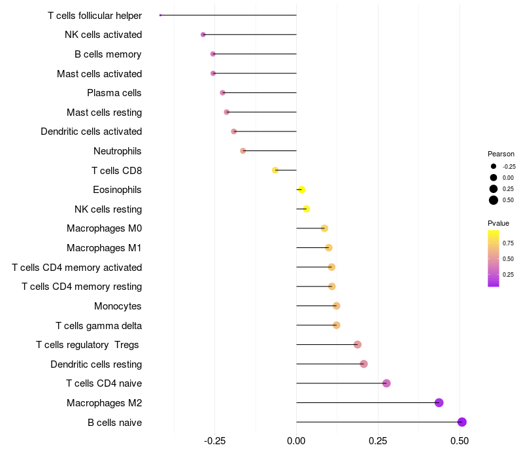Click the T cells CD8 data point
523x458 pixels.
coord(275,170)
